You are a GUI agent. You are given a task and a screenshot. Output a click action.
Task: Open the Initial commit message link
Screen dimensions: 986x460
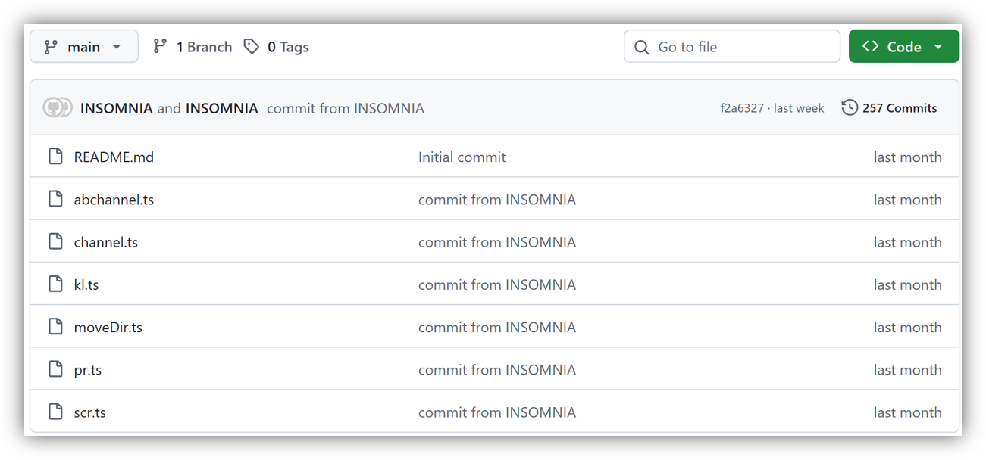[x=462, y=157]
